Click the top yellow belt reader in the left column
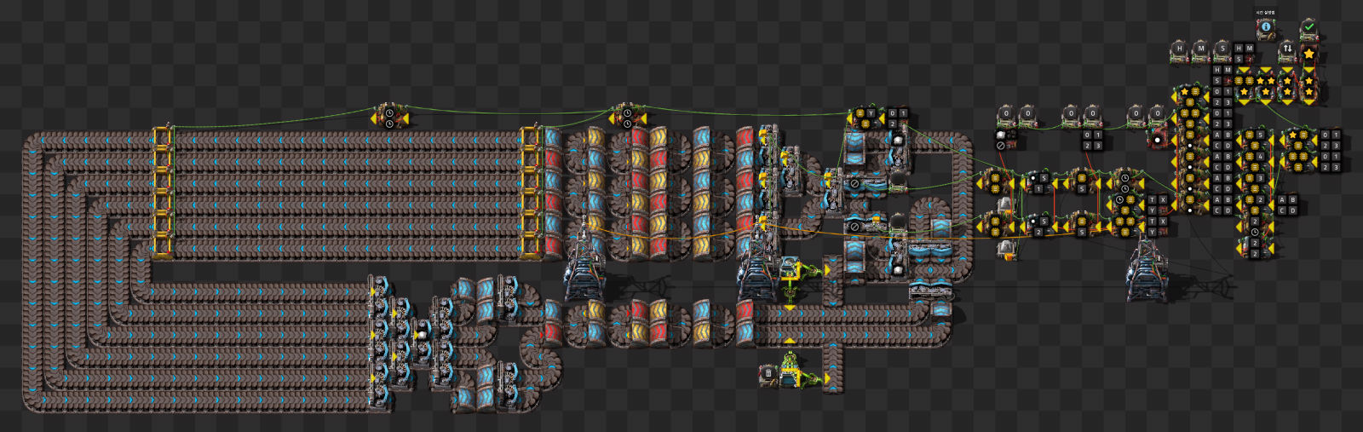 162,136
